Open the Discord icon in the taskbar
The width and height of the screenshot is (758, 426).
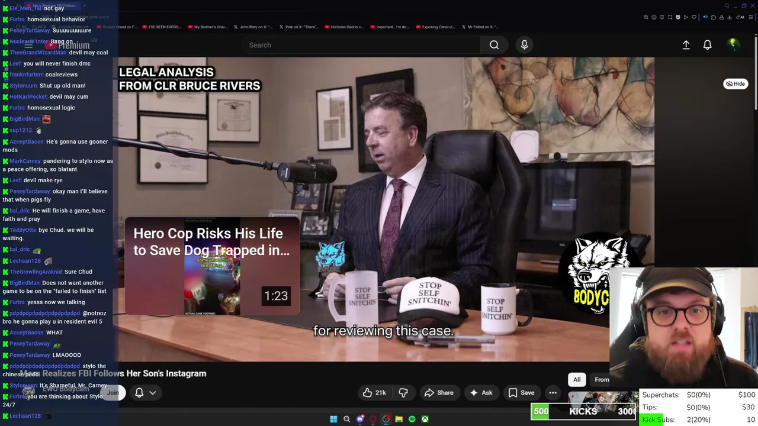point(360,419)
